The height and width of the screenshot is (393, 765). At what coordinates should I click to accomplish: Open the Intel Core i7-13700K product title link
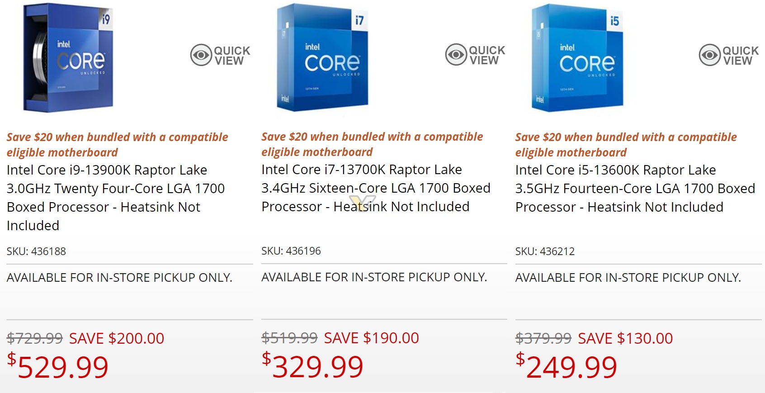pyautogui.click(x=375, y=188)
